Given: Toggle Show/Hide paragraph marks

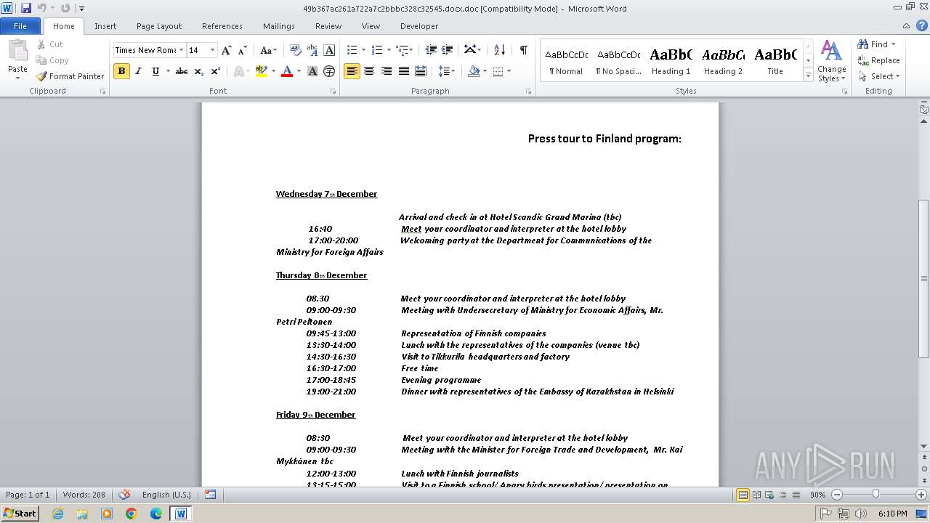Looking at the screenshot, I should pyautogui.click(x=523, y=50).
